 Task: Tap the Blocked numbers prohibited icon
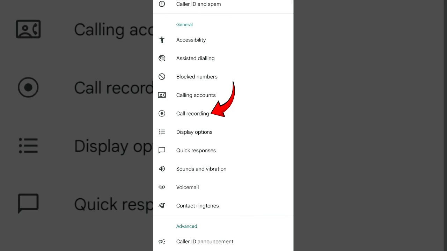162,77
